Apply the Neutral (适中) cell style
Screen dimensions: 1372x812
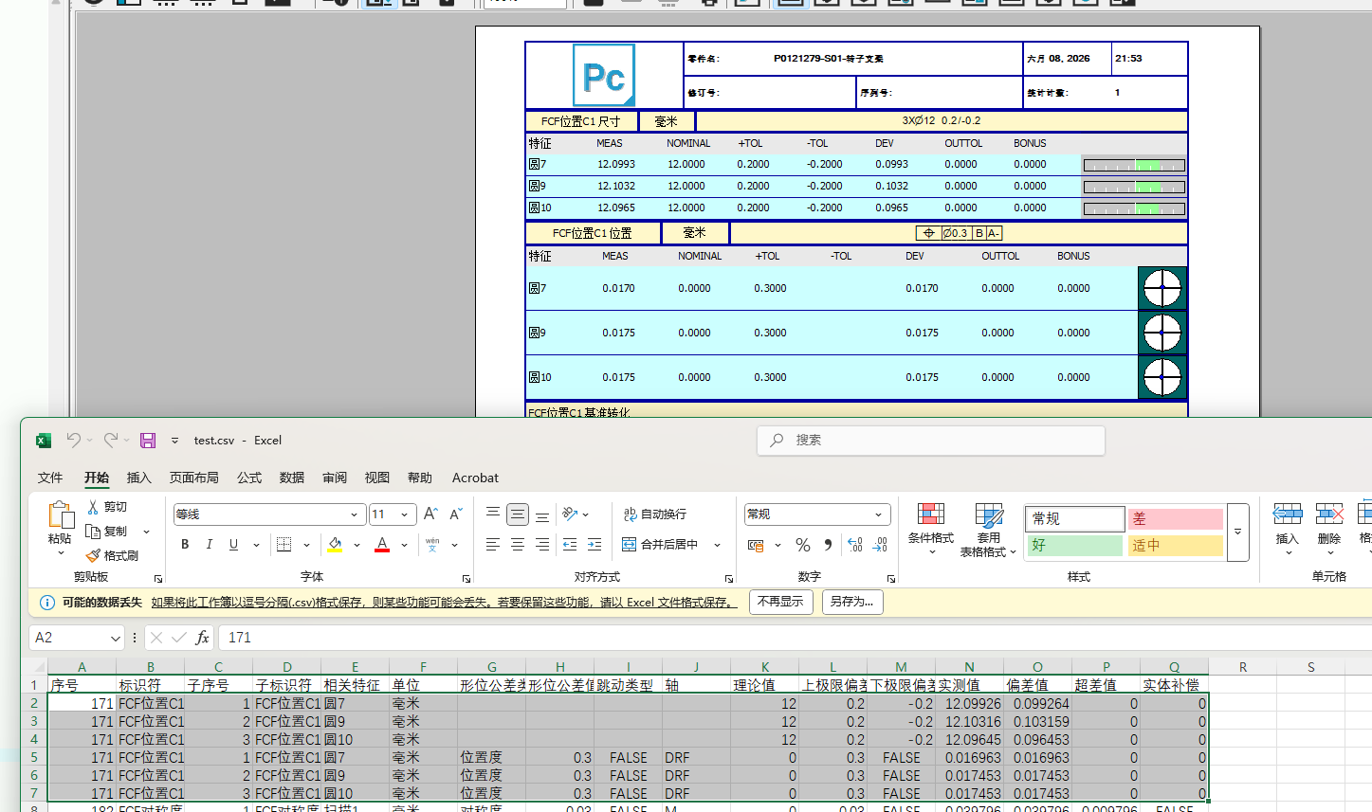coord(1175,546)
